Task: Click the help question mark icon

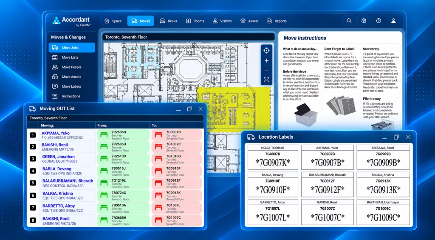Action: pos(379,21)
